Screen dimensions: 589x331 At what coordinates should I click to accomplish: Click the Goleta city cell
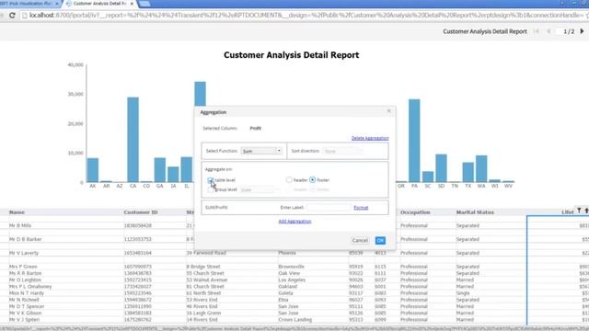[286, 293]
